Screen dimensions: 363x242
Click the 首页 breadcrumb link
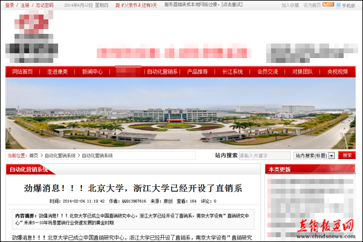pos(34,155)
